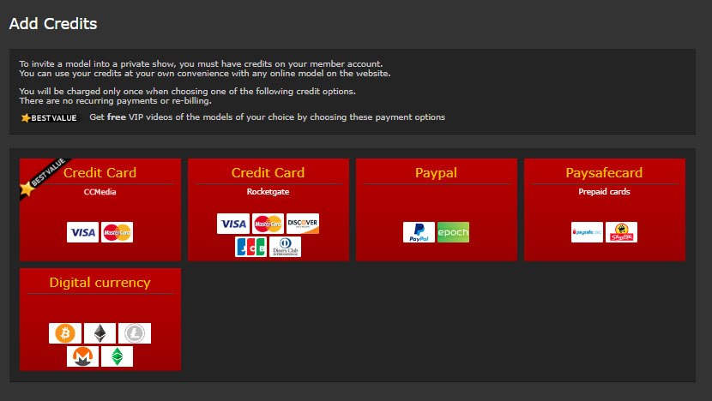The width and height of the screenshot is (712, 401).
Task: Click the green Epoch logo
Action: coord(453,232)
